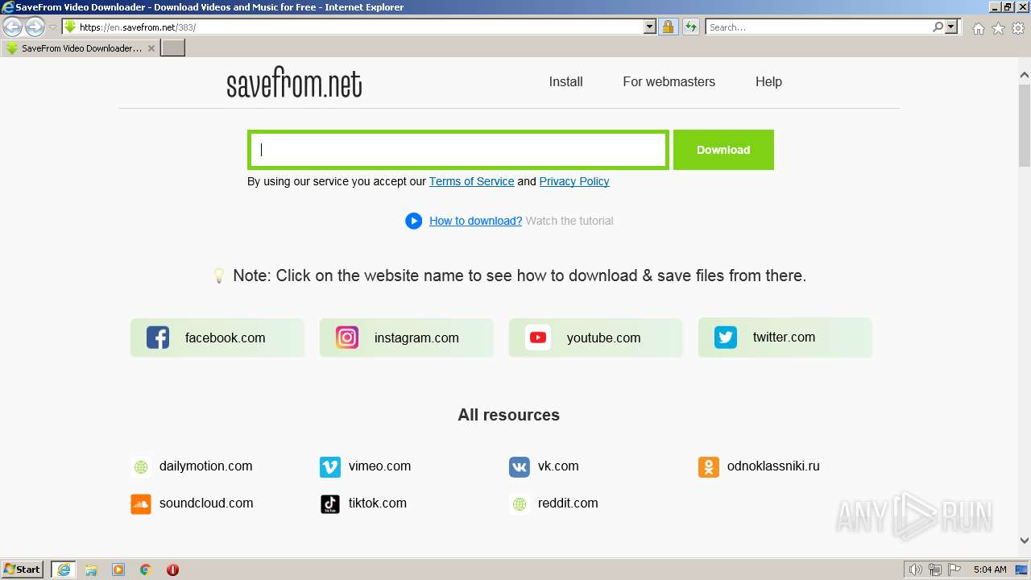Click the blue play tutorial icon
Viewport: 1031px width, 580px height.
click(414, 221)
